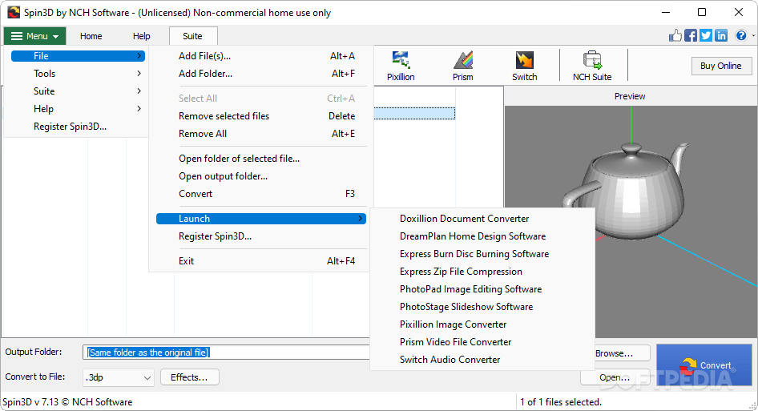Launch Switch Audio Converter from submenu
This screenshot has width=758, height=411.
[482, 360]
